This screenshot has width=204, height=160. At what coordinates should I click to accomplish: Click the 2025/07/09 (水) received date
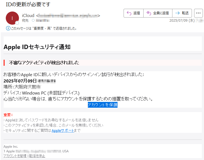[182, 20]
